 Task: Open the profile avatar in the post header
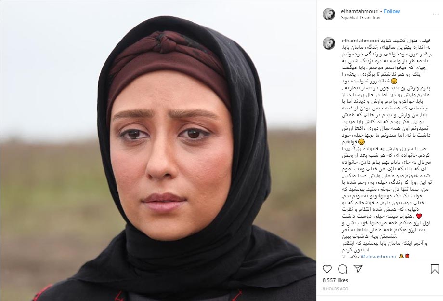328,14
